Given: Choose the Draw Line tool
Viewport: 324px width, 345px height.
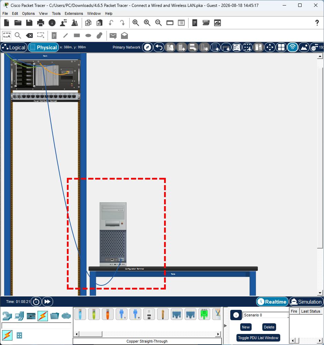Looking at the screenshot, I should [65, 35].
